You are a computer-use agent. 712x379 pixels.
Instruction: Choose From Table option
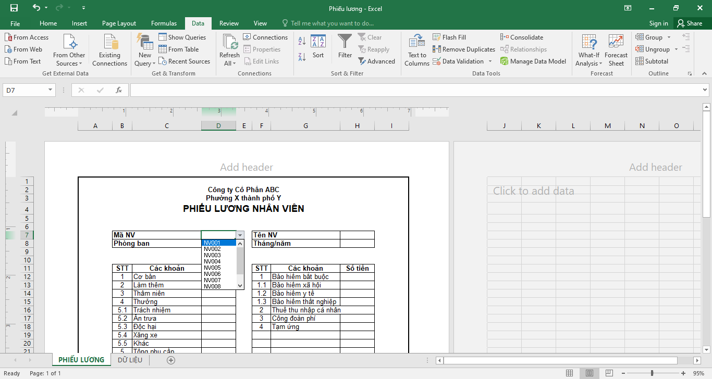178,49
